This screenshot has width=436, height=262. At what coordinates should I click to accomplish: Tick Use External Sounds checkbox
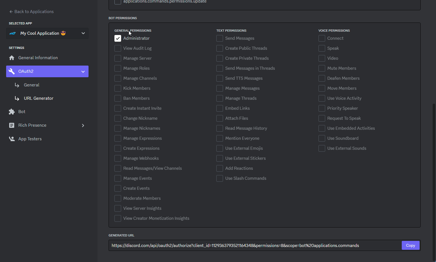pos(322,148)
